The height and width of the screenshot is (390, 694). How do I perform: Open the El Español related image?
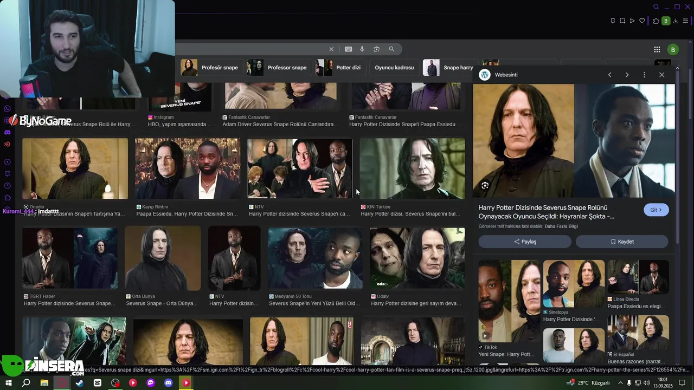tap(638, 333)
